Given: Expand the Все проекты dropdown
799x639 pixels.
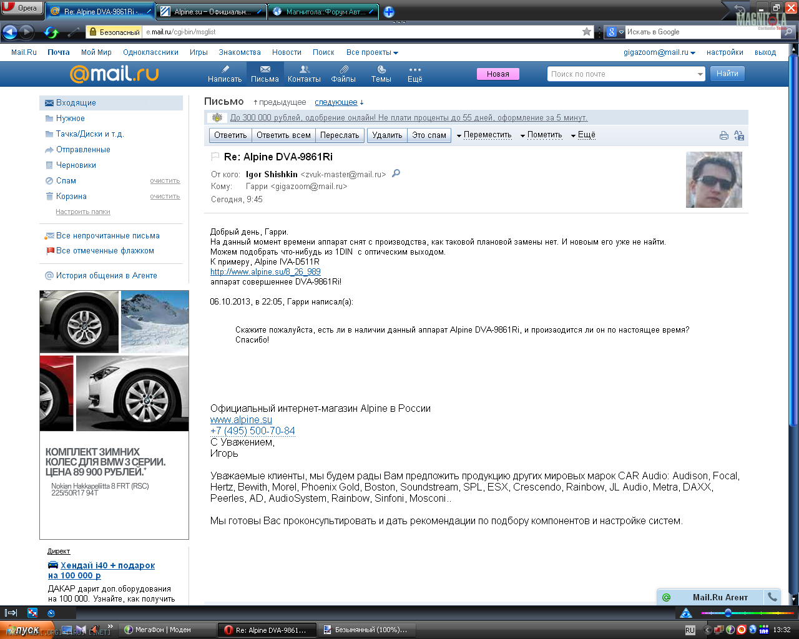Looking at the screenshot, I should [x=372, y=52].
